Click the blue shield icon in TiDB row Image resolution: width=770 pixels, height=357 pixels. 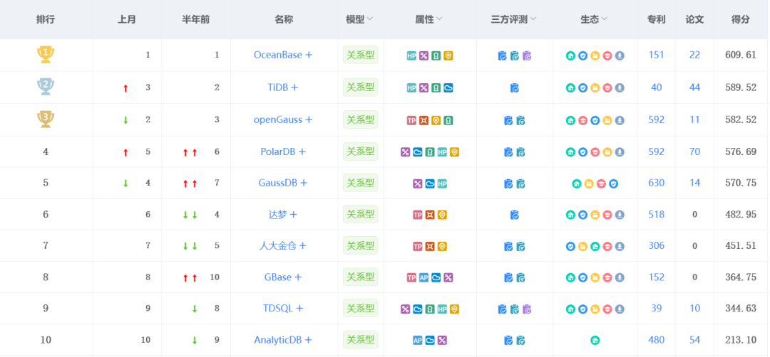click(582, 88)
